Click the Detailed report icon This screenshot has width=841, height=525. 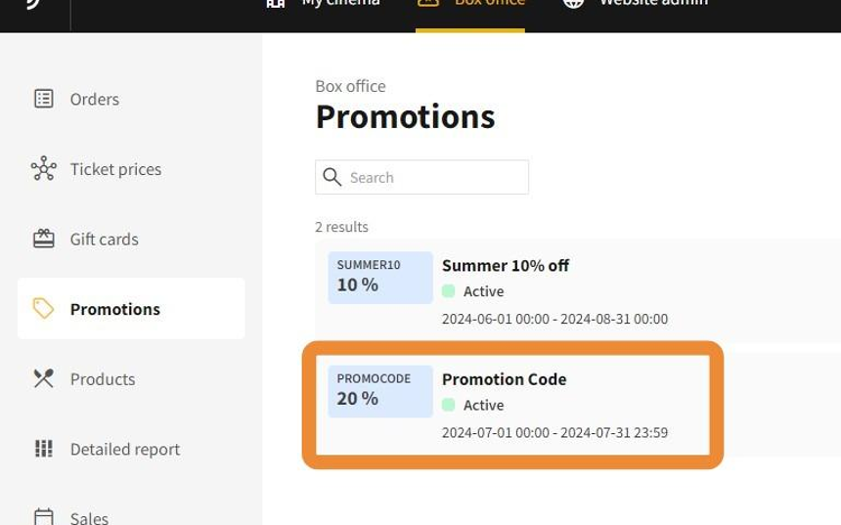(43, 449)
